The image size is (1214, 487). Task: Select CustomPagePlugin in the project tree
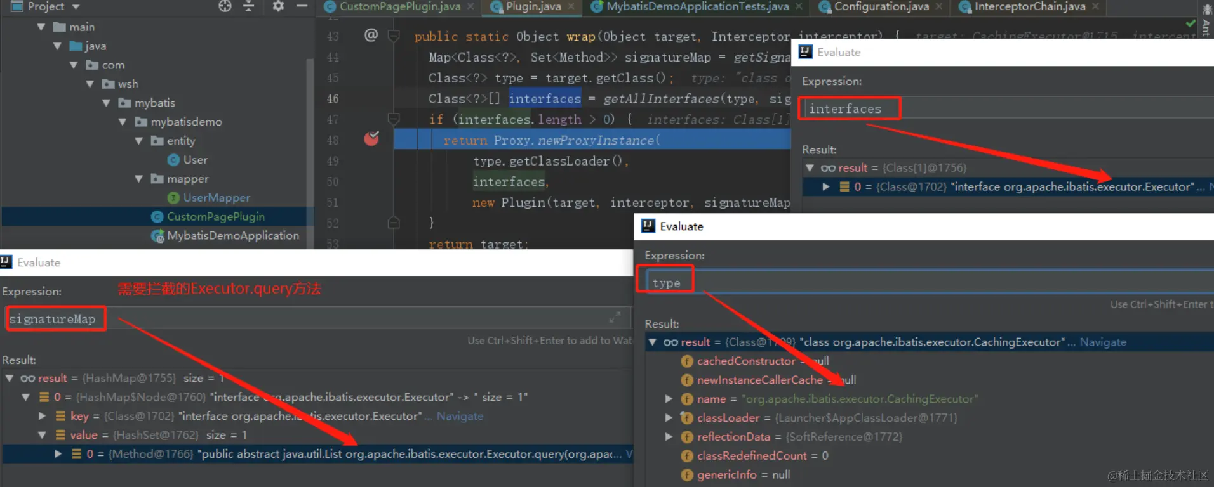(x=216, y=217)
